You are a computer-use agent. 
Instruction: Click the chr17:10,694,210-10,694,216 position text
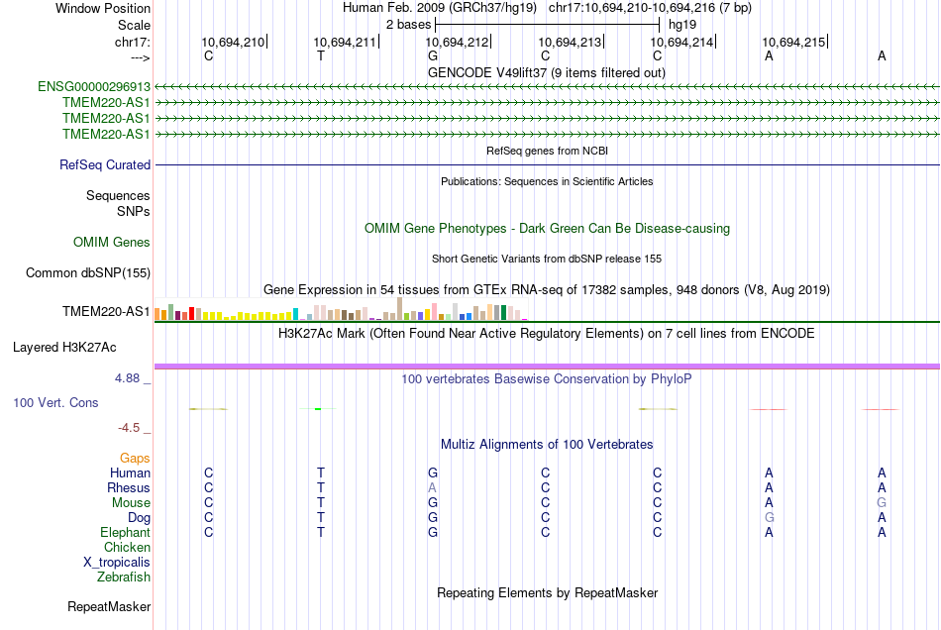(x=650, y=8)
